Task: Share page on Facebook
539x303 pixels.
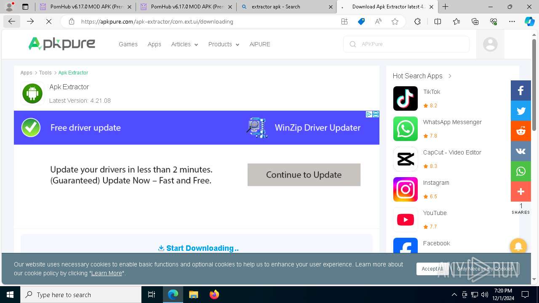Action: pyautogui.click(x=521, y=90)
